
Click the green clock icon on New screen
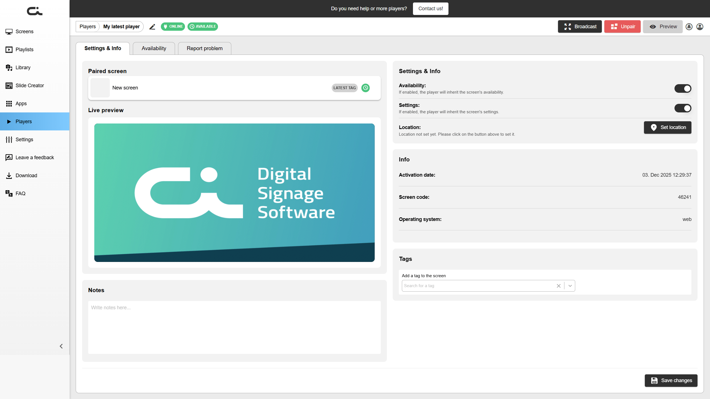point(366,88)
